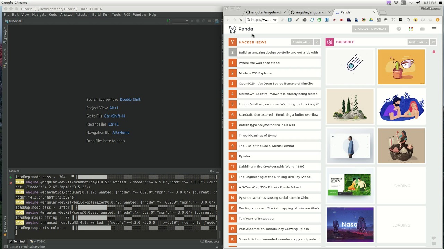The height and width of the screenshot is (249, 444).
Task: Toggle the Favorites tool window
Action: [5, 227]
